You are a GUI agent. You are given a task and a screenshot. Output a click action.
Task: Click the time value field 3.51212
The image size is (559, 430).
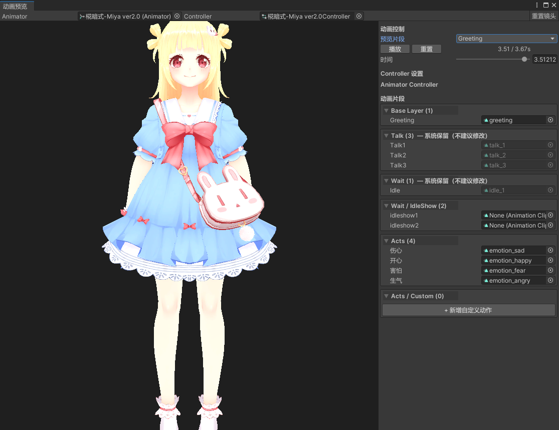[544, 60]
